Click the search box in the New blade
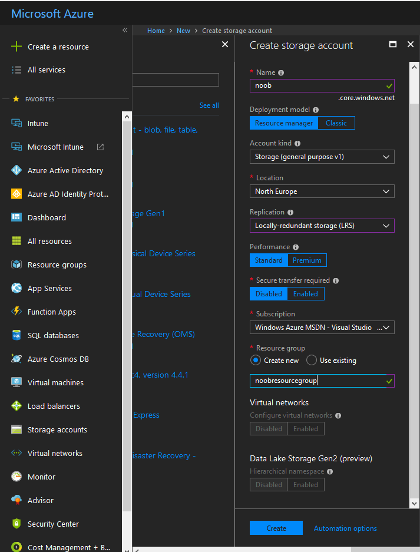Screen dimensions: 420x552 (x=176, y=80)
